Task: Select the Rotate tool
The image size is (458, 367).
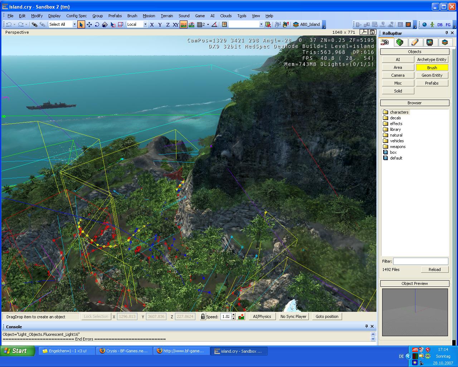Action: [97, 24]
